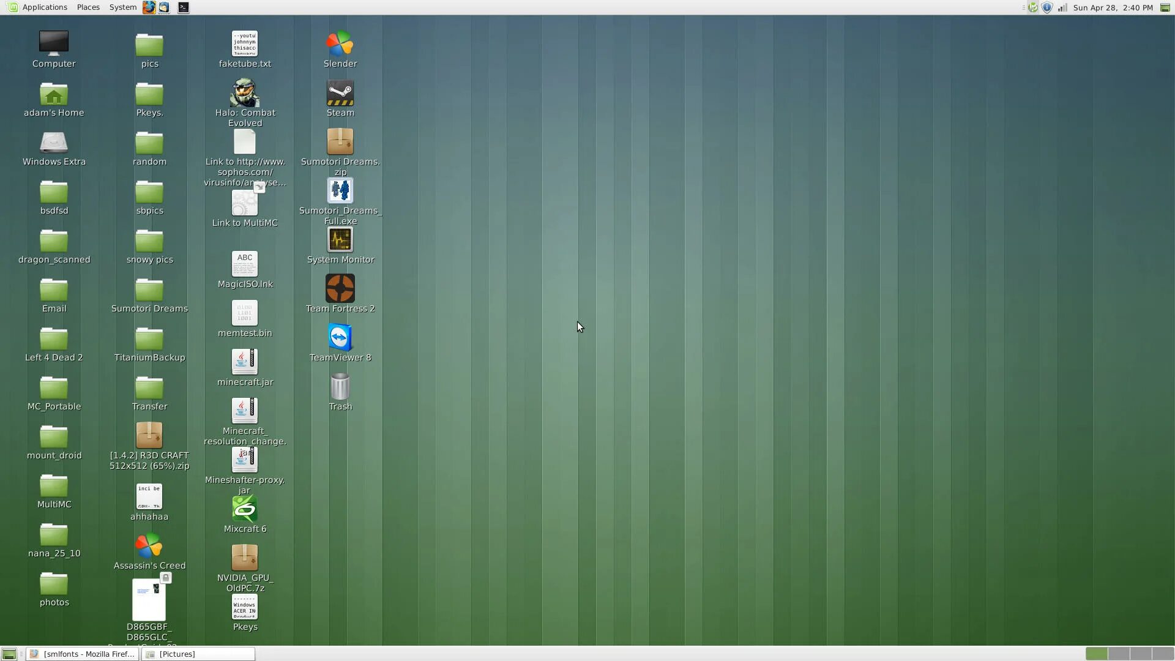Expand the System menu
This screenshot has width=1175, height=661.
click(x=122, y=7)
